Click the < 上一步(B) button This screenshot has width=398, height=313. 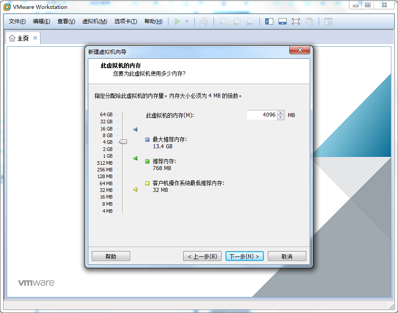202,256
